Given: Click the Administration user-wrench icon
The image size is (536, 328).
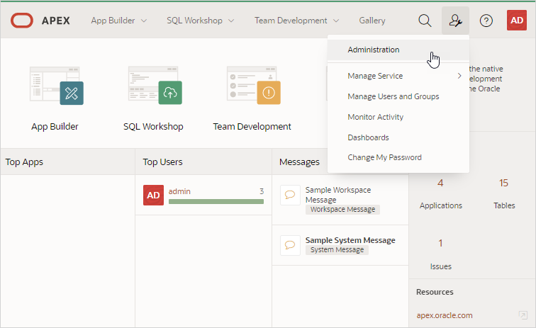Looking at the screenshot, I should click(x=455, y=21).
